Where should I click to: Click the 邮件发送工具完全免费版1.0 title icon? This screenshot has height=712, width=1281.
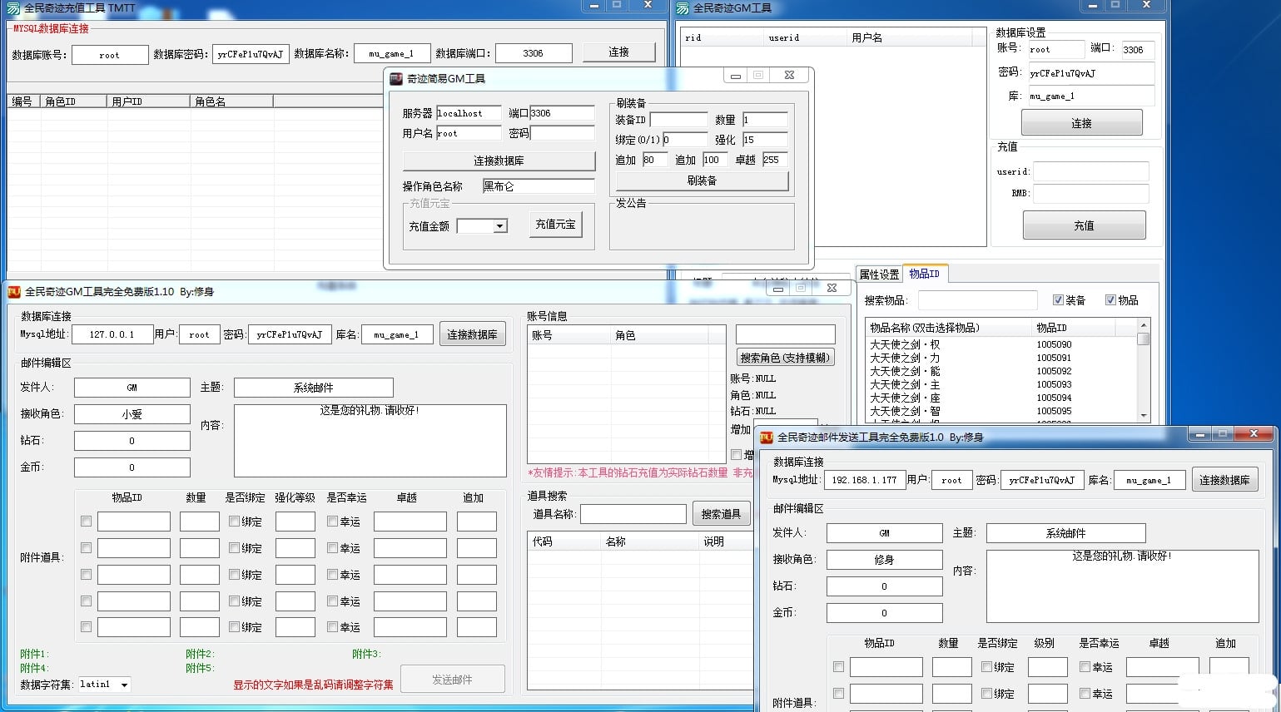pyautogui.click(x=767, y=437)
